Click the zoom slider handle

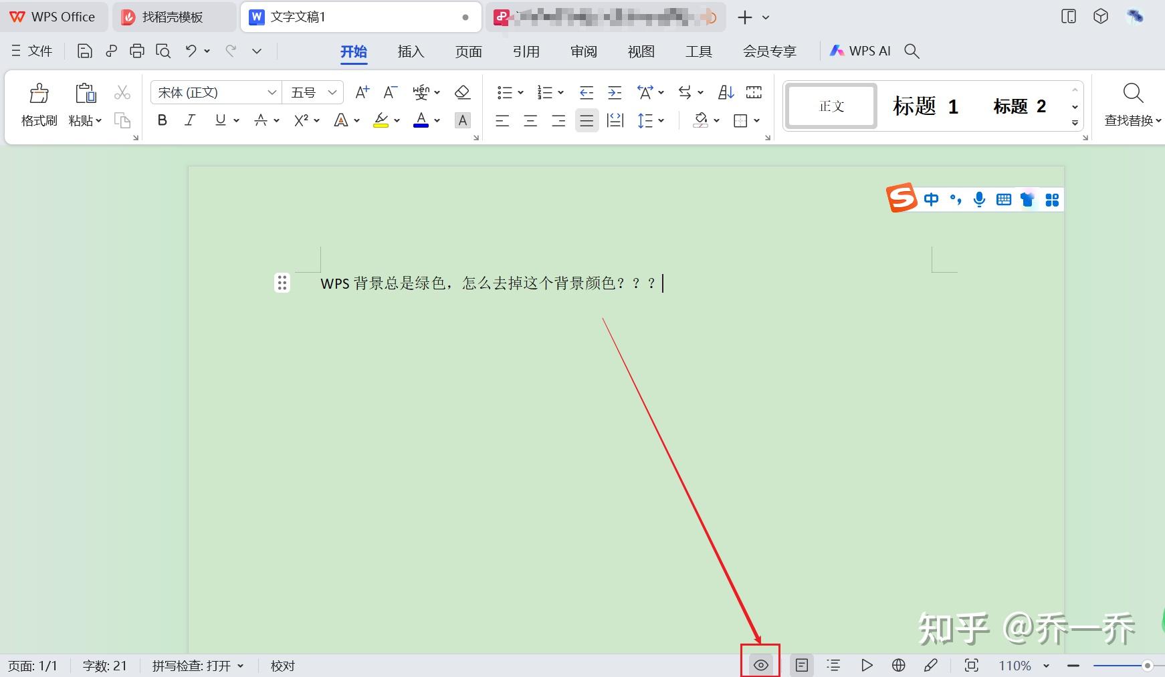pyautogui.click(x=1147, y=665)
